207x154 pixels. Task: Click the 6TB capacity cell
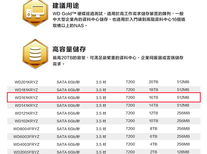pos(153,137)
